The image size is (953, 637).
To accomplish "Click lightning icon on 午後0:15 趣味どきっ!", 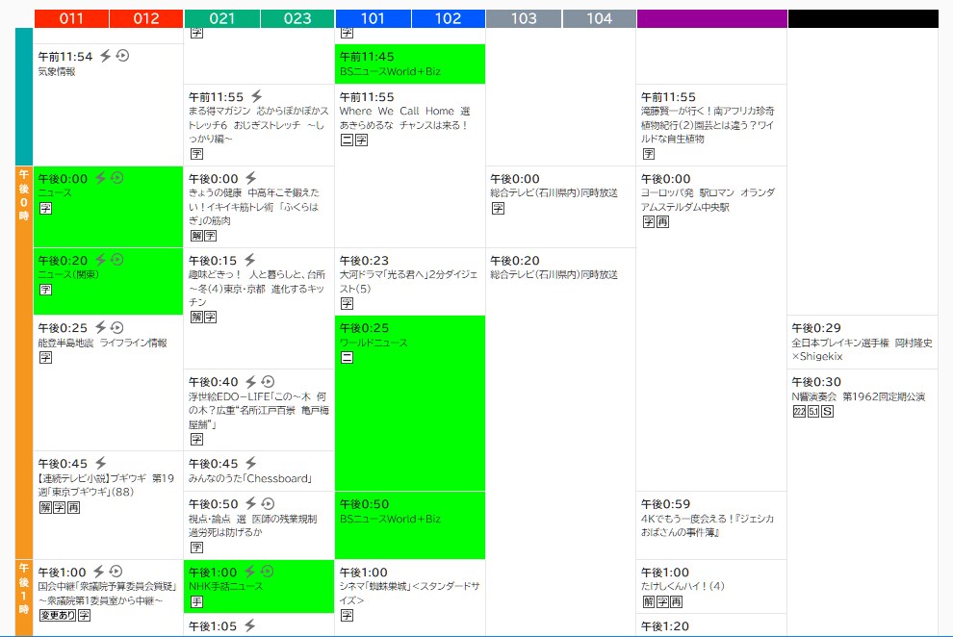I will click(249, 260).
